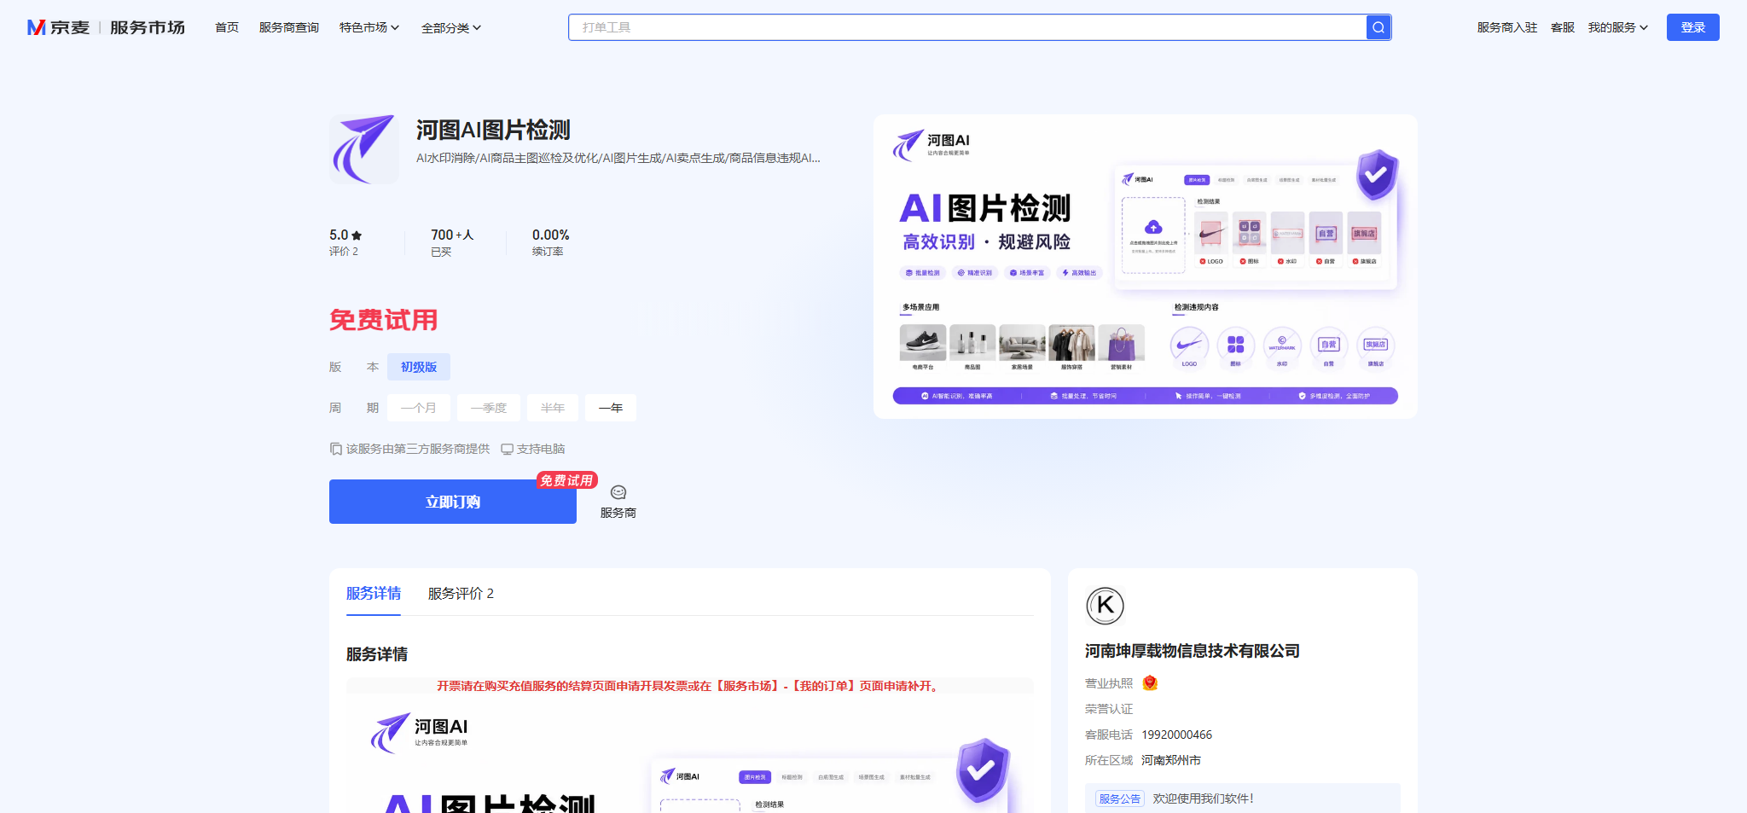Click the 京麦 logo in the header
Screen dimensions: 1747x813
[x=59, y=27]
